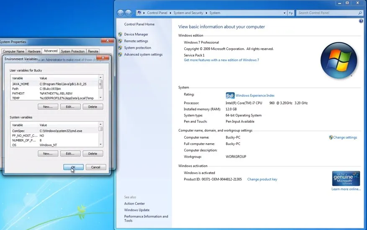The height and width of the screenshot is (230, 367).
Task: Click Delete under user variables
Action: tap(92, 107)
